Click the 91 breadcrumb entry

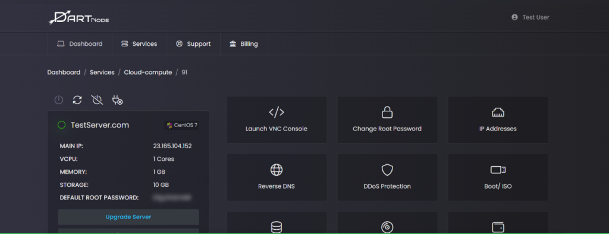point(184,72)
